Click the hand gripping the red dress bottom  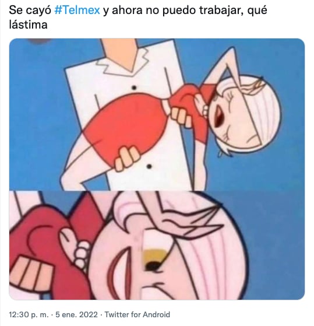click(x=127, y=158)
